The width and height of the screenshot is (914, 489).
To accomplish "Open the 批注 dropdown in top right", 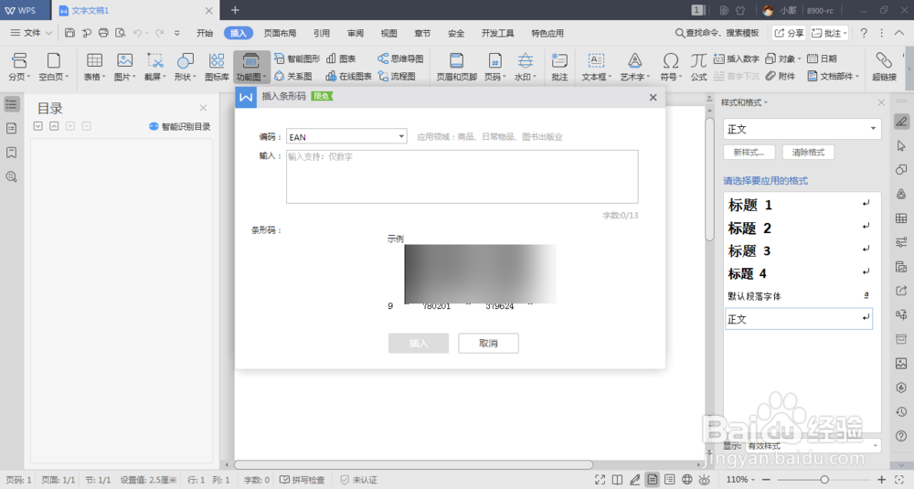I will click(845, 33).
